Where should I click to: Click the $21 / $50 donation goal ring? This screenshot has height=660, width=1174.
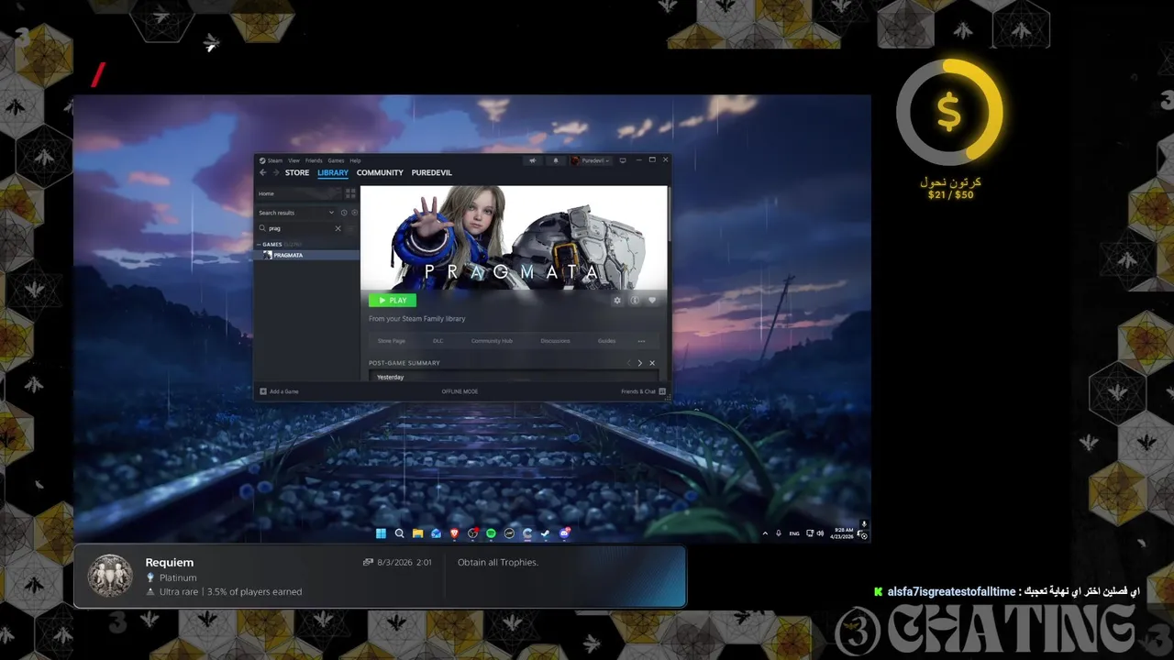tap(949, 113)
